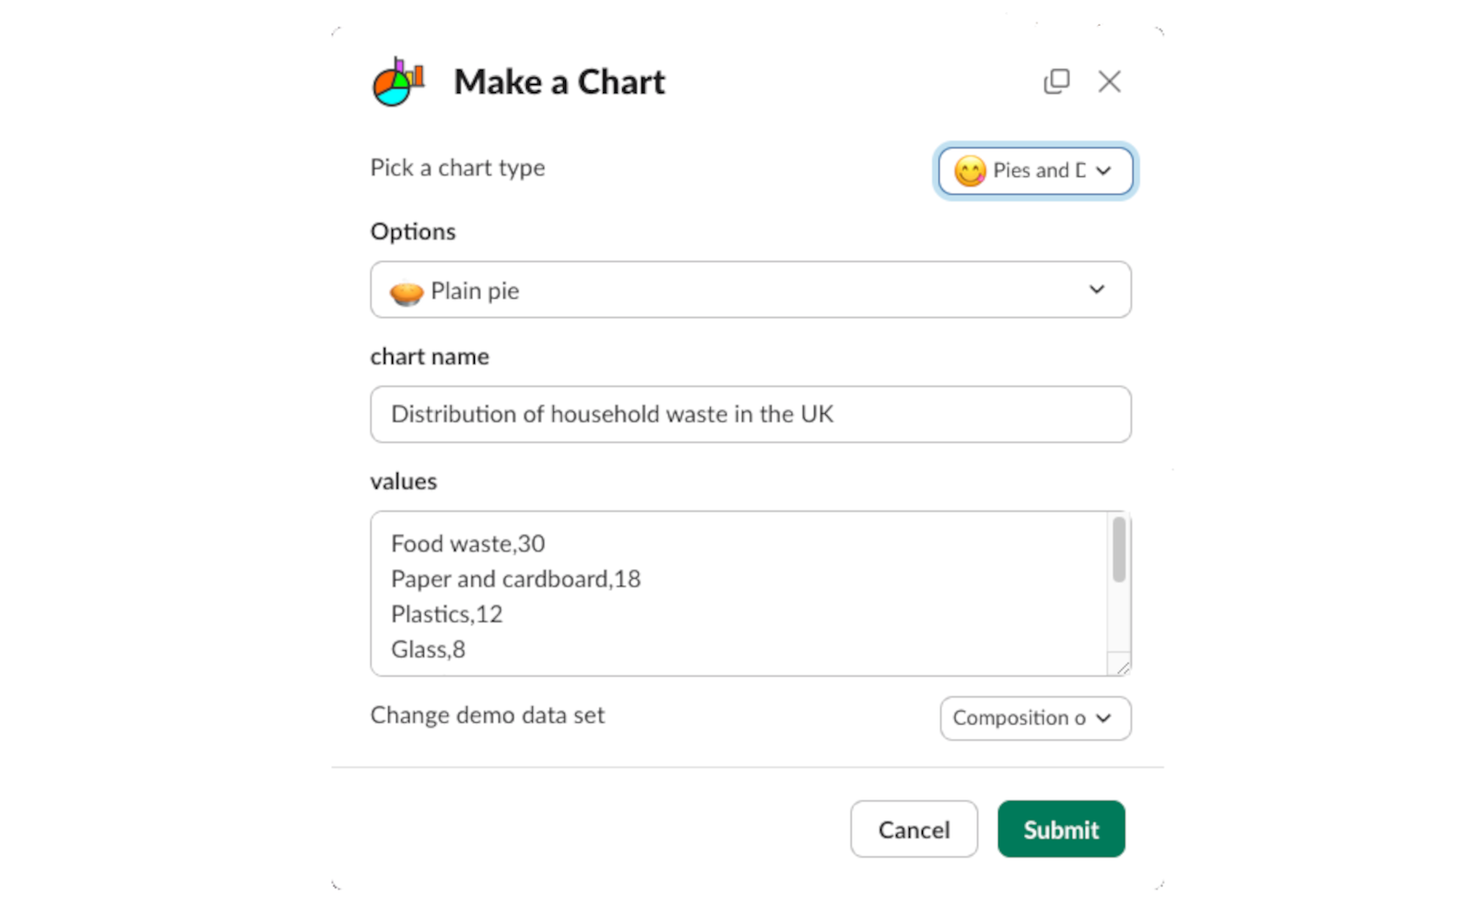The image size is (1475, 922).
Task: Click the Change demo data set label
Action: (487, 715)
